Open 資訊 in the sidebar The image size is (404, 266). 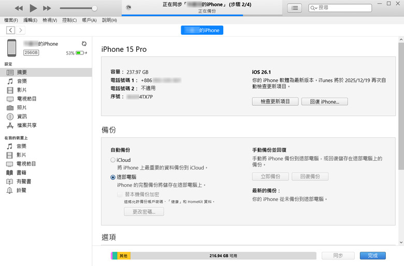[46, 116]
